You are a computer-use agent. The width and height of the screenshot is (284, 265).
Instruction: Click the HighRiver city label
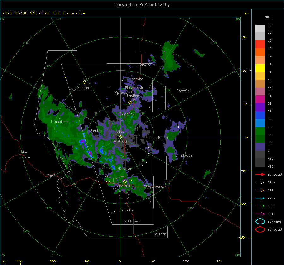[x=131, y=221]
